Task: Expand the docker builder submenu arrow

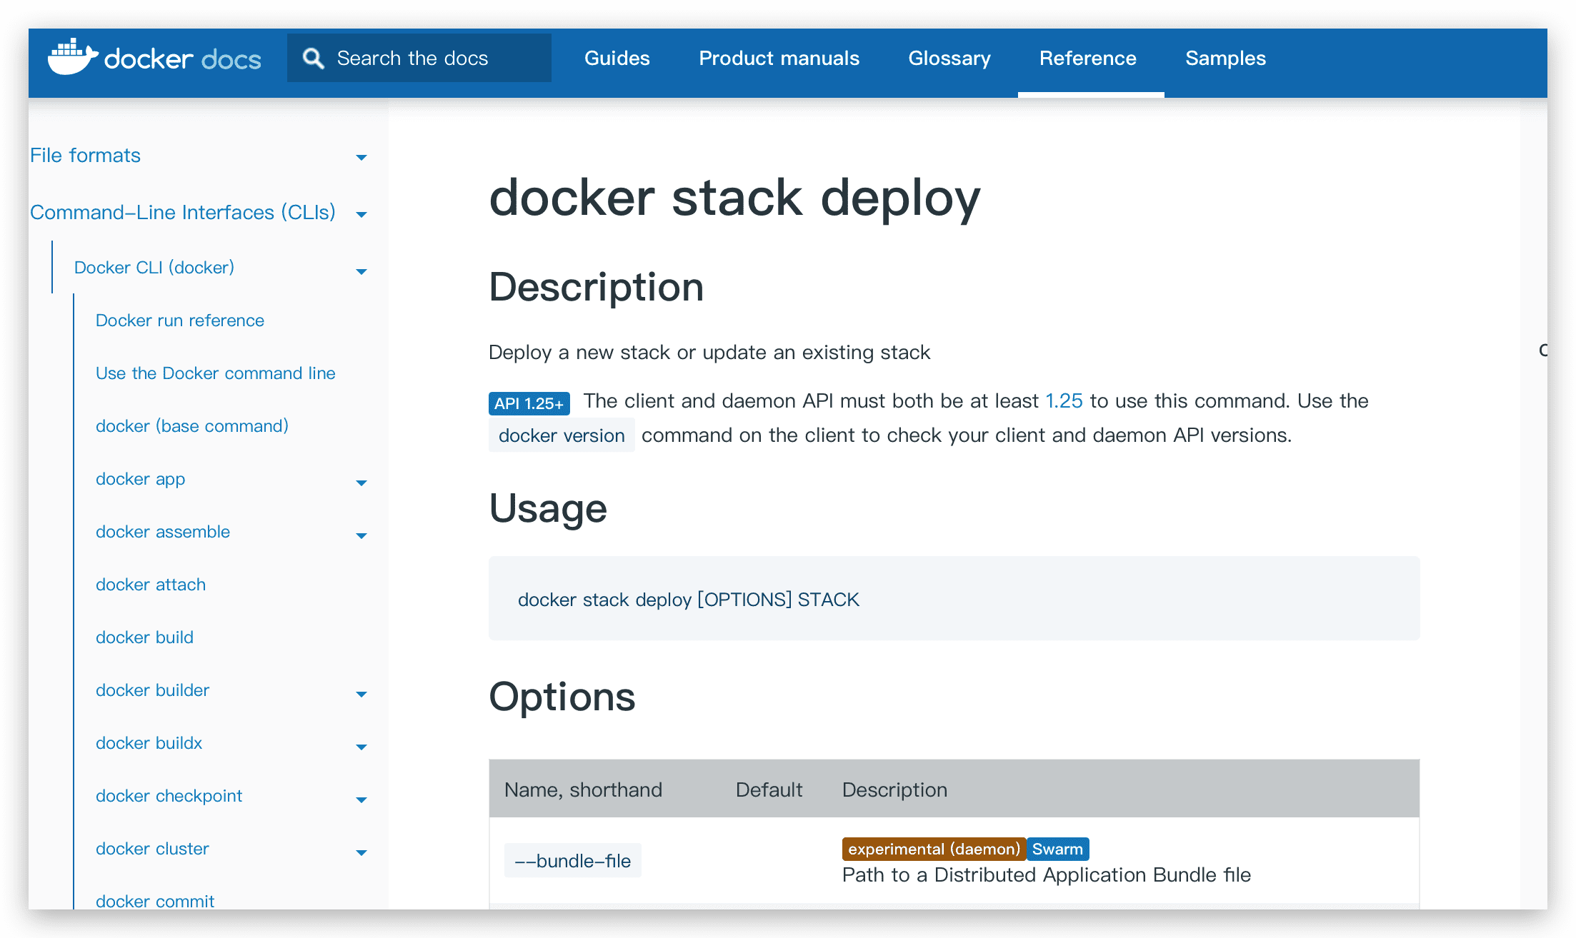Action: click(361, 694)
